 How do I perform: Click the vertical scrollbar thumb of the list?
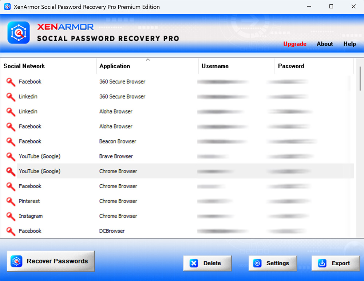[360, 78]
